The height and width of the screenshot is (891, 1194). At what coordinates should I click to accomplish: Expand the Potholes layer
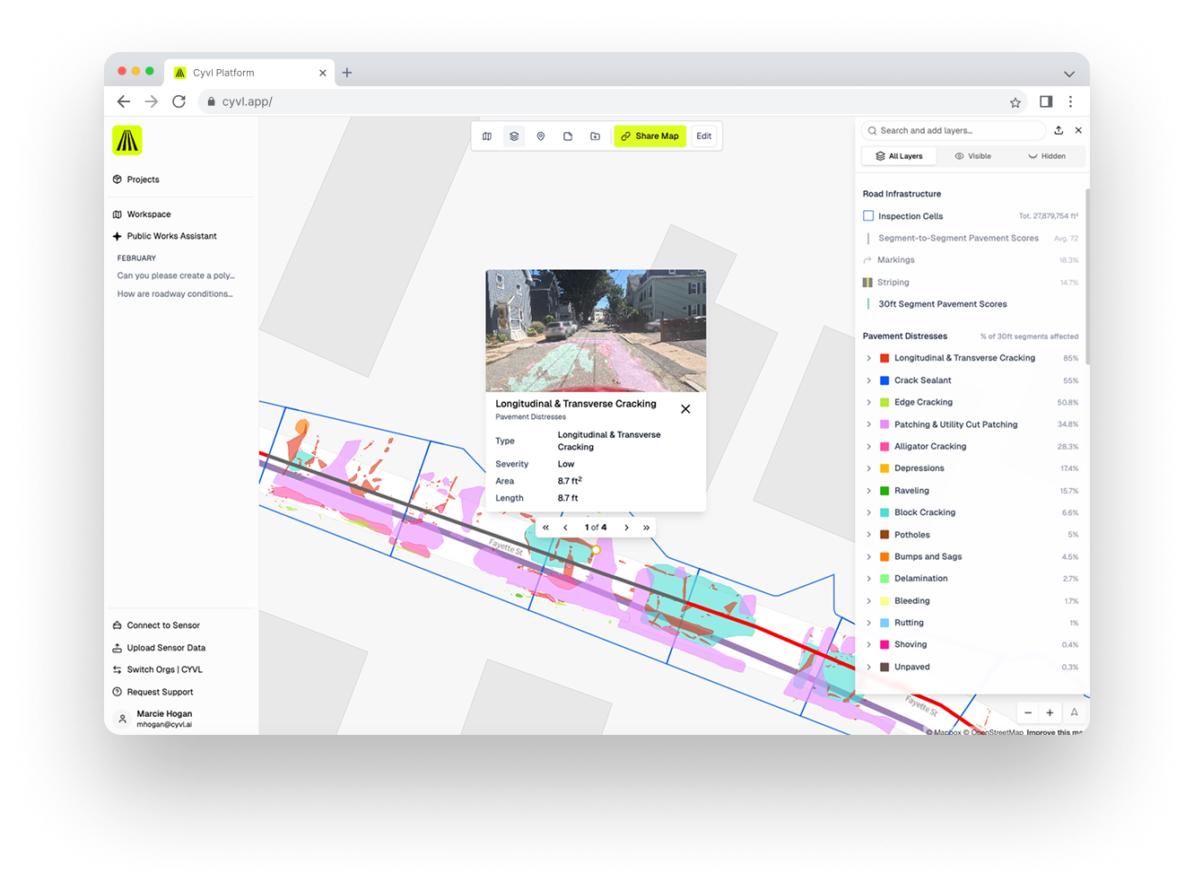[868, 535]
